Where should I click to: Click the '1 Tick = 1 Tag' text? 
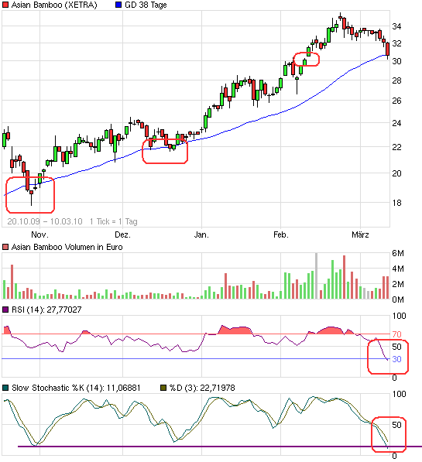[114, 221]
